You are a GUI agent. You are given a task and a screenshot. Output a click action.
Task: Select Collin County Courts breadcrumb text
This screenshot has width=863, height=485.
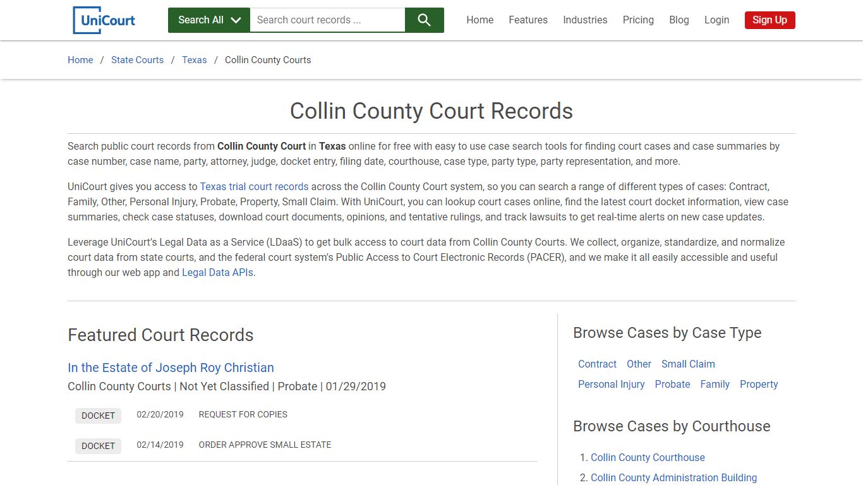point(268,60)
